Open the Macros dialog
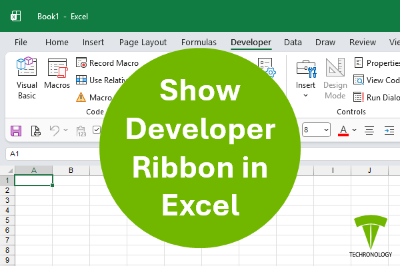Viewport: 400px width, 266px height. pyautogui.click(x=57, y=74)
